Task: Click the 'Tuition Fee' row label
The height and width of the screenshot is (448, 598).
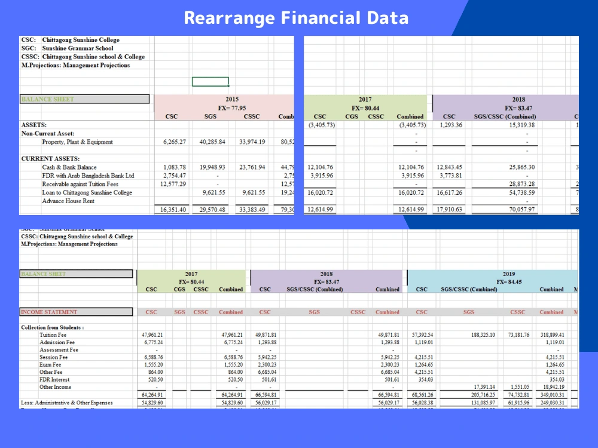Action: click(x=53, y=335)
